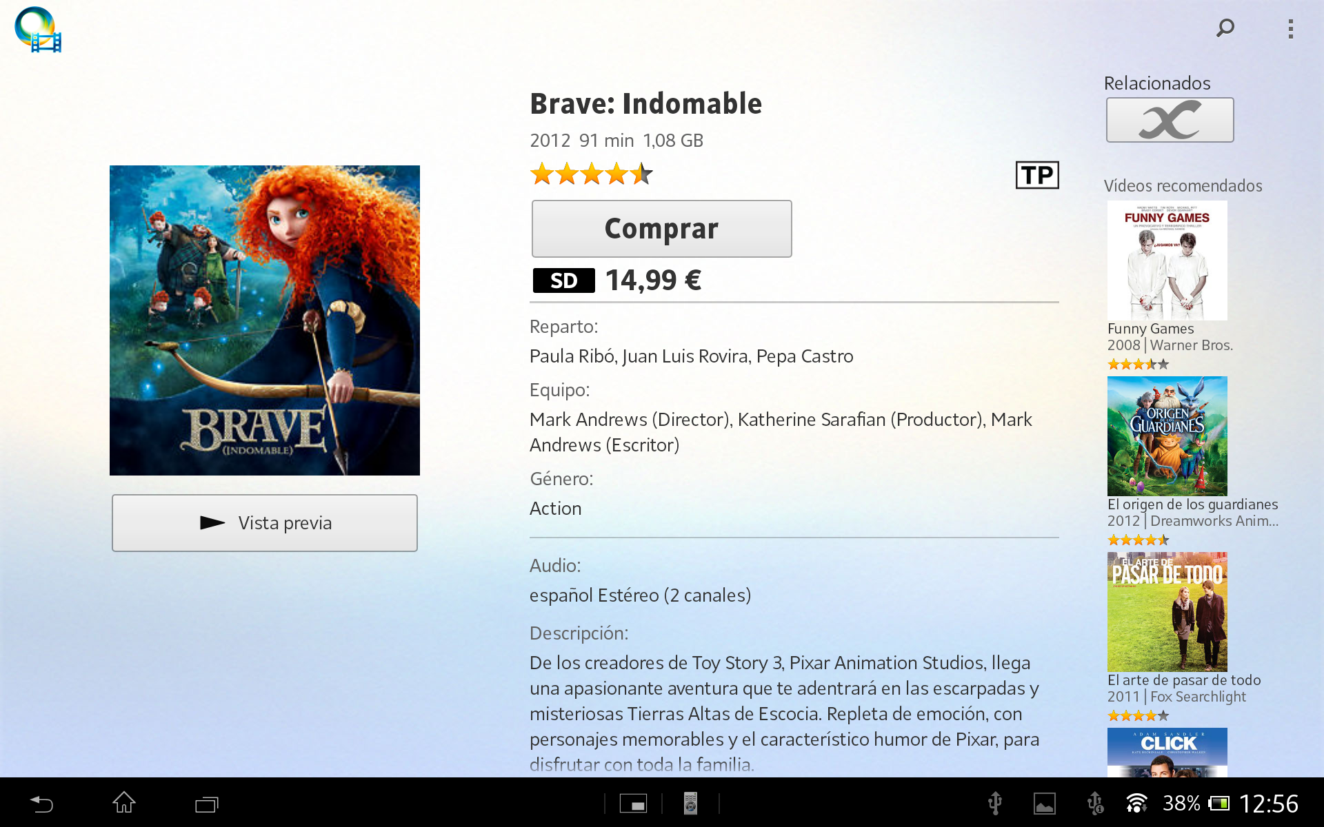Open El arte de pasar de todo poster
Image resolution: width=1324 pixels, height=827 pixels.
[x=1167, y=612]
